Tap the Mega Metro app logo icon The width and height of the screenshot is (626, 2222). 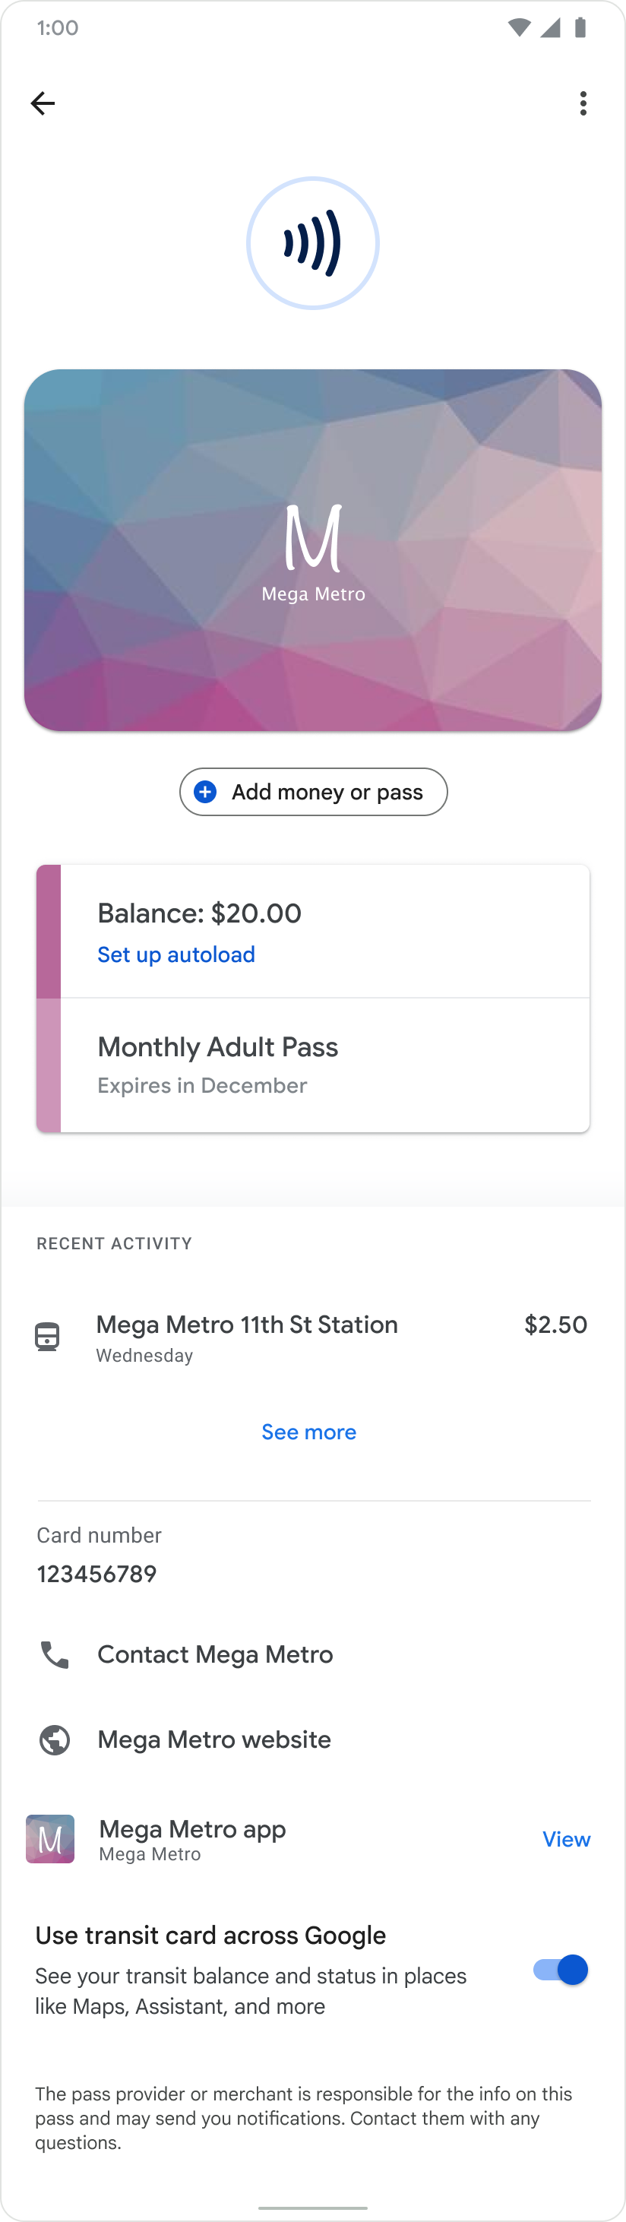click(x=50, y=1839)
